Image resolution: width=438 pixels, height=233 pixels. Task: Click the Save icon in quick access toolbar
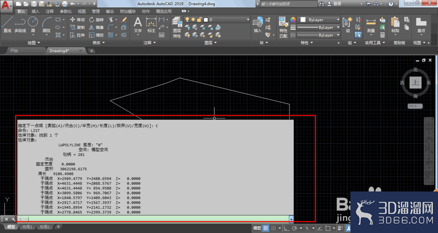(34, 4)
